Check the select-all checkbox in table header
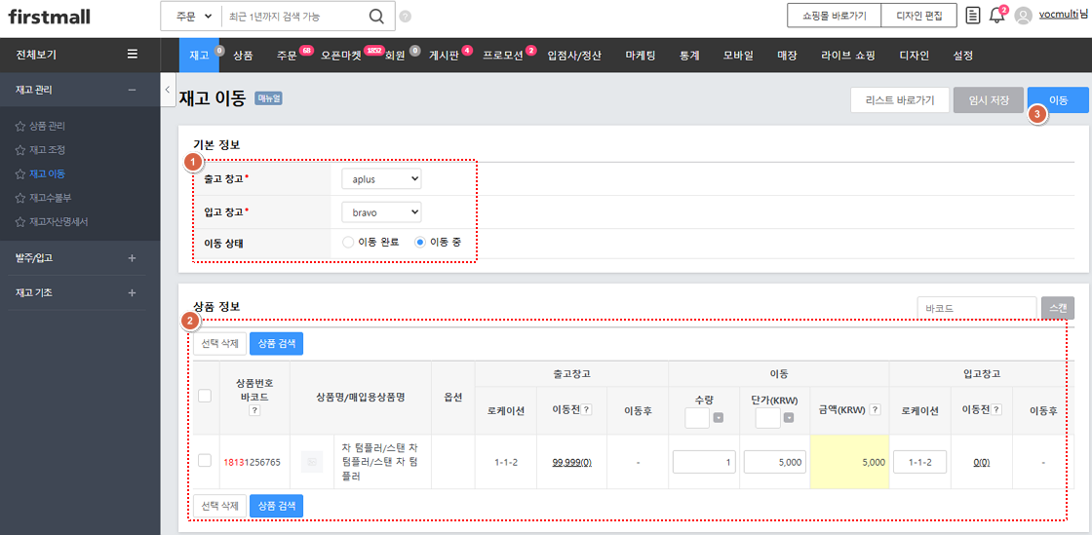This screenshot has height=535, width=1092. (x=205, y=396)
